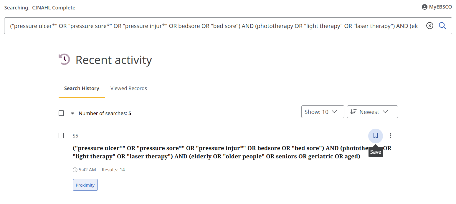The height and width of the screenshot is (204, 456).
Task: Click the Recent activity history clock icon
Action: tap(64, 59)
